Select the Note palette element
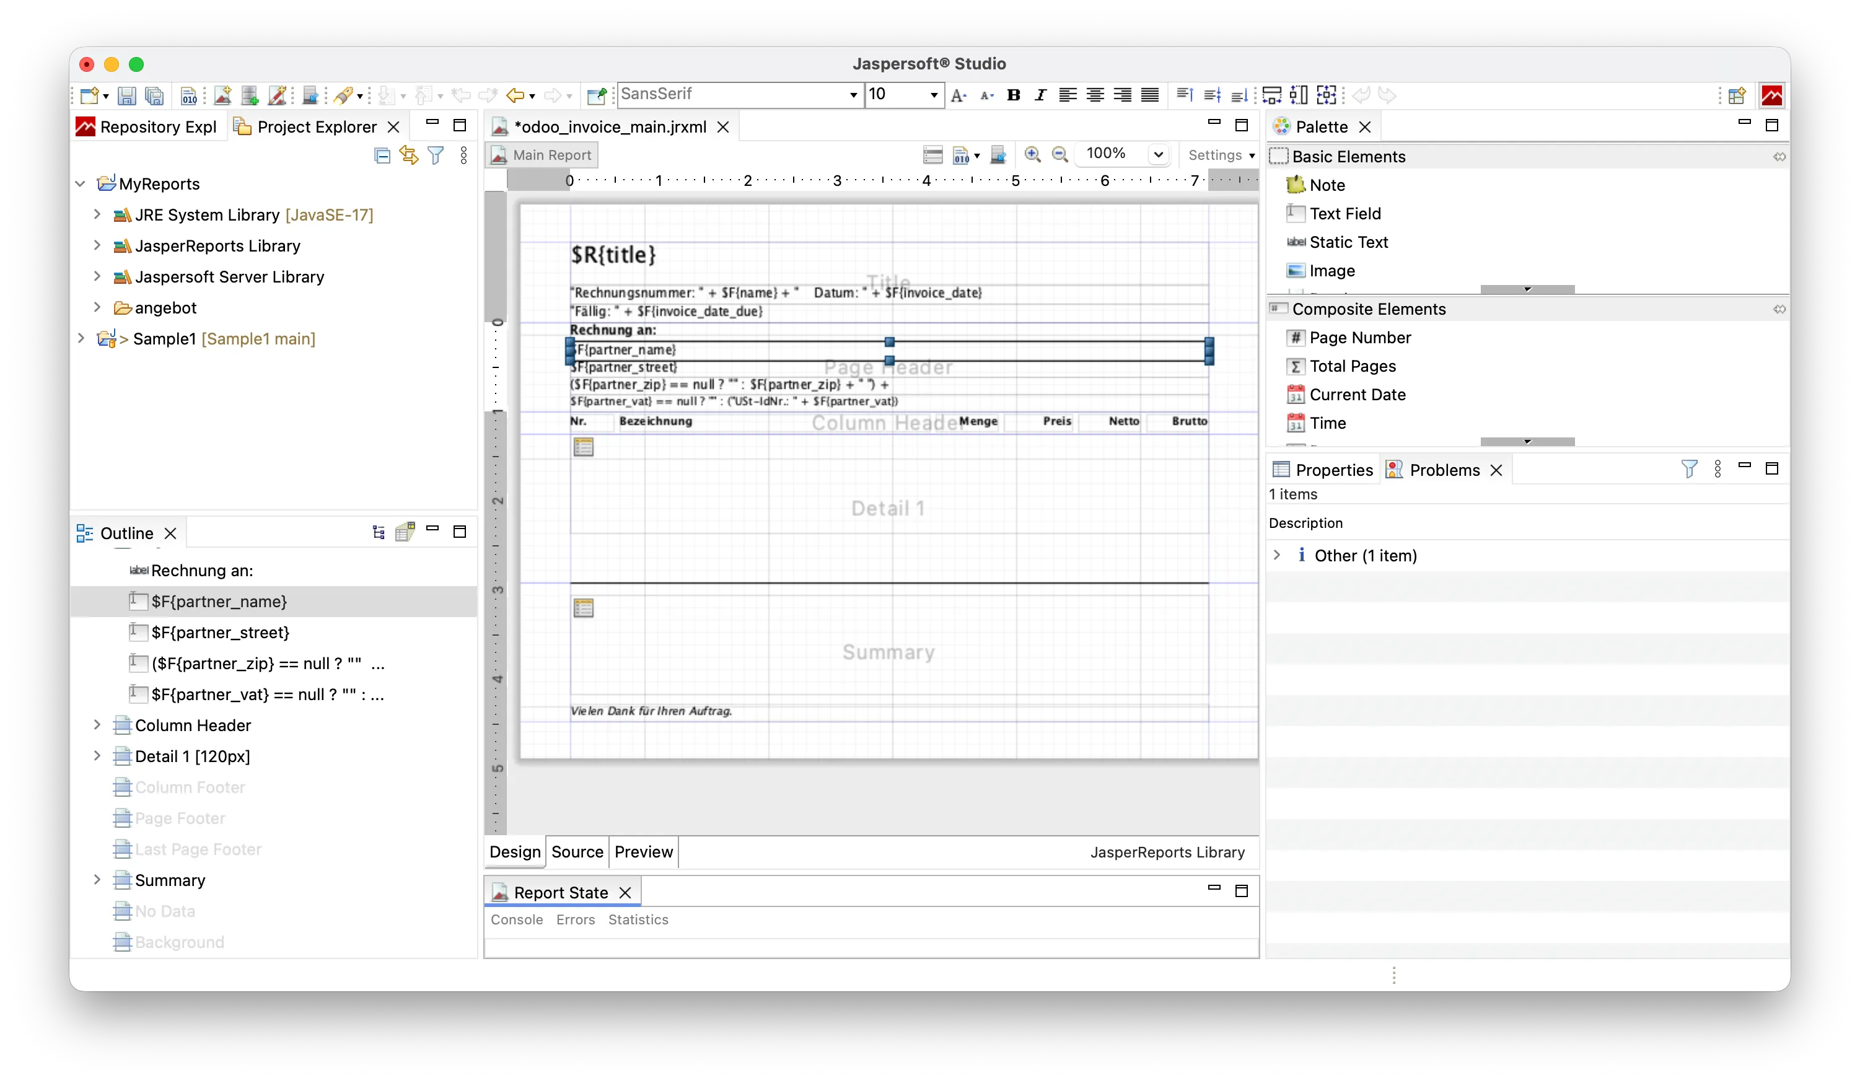Viewport: 1860px width, 1083px height. 1317,185
